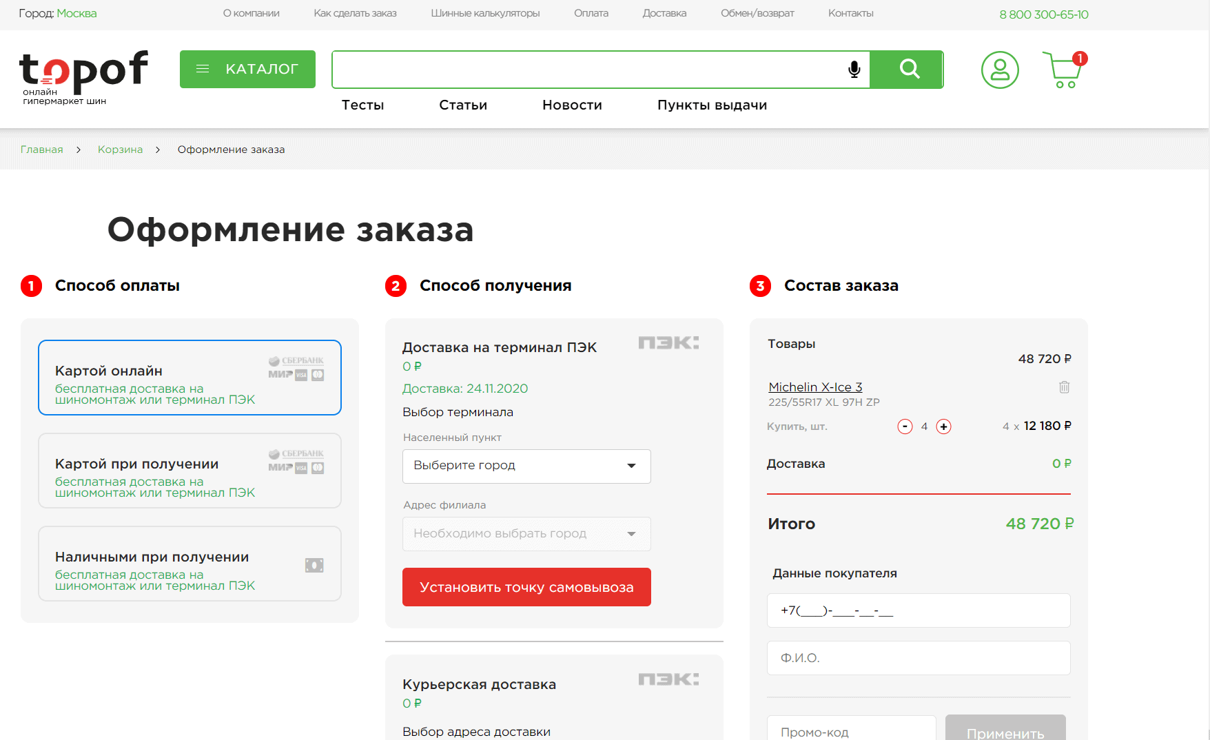Select Картой онлайн payment method

click(189, 378)
